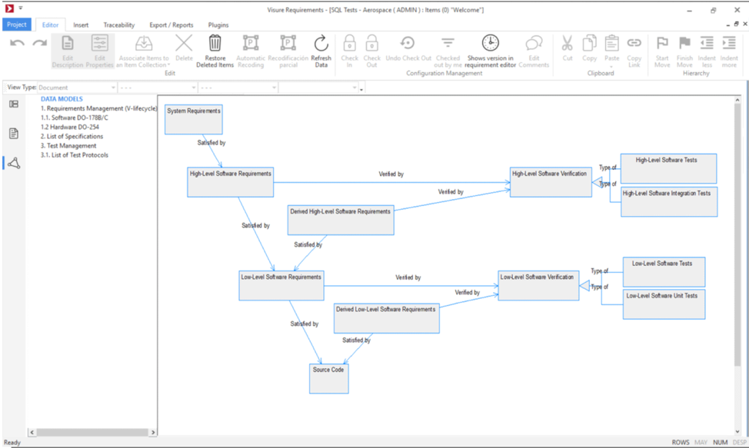Switch to the Editor tab
This screenshot has width=749, height=448.
point(50,25)
